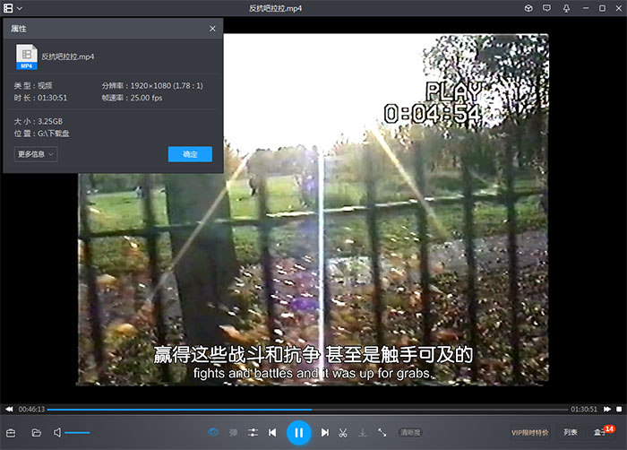
Task: Skip to the next video
Action: pos(325,433)
